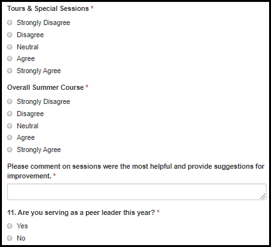
Task: Choose Neutral for Tours & Special Sessions
Action: [10, 47]
